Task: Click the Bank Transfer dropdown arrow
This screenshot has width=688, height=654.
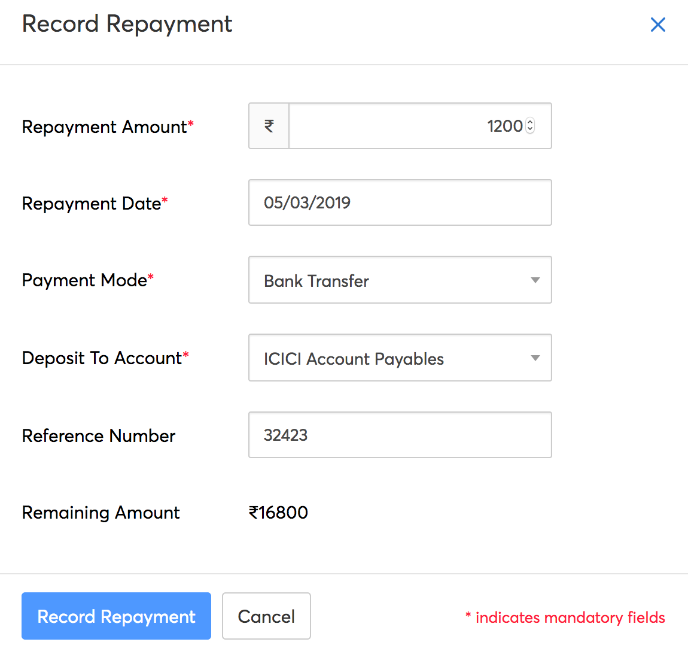Action: click(535, 280)
